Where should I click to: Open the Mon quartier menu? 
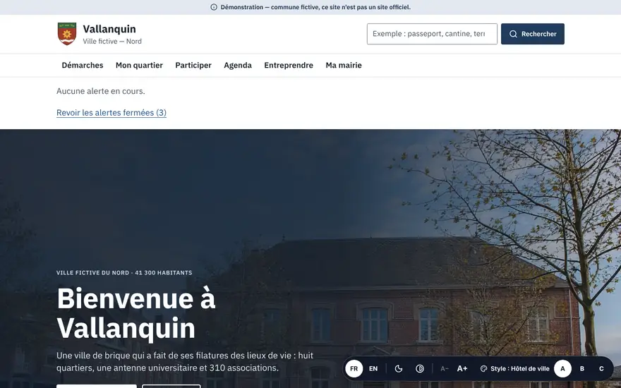139,66
